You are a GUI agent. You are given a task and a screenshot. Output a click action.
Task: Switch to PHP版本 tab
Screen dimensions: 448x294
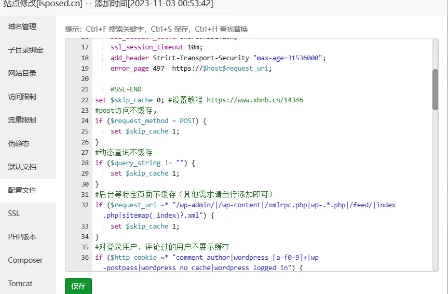tap(28, 237)
